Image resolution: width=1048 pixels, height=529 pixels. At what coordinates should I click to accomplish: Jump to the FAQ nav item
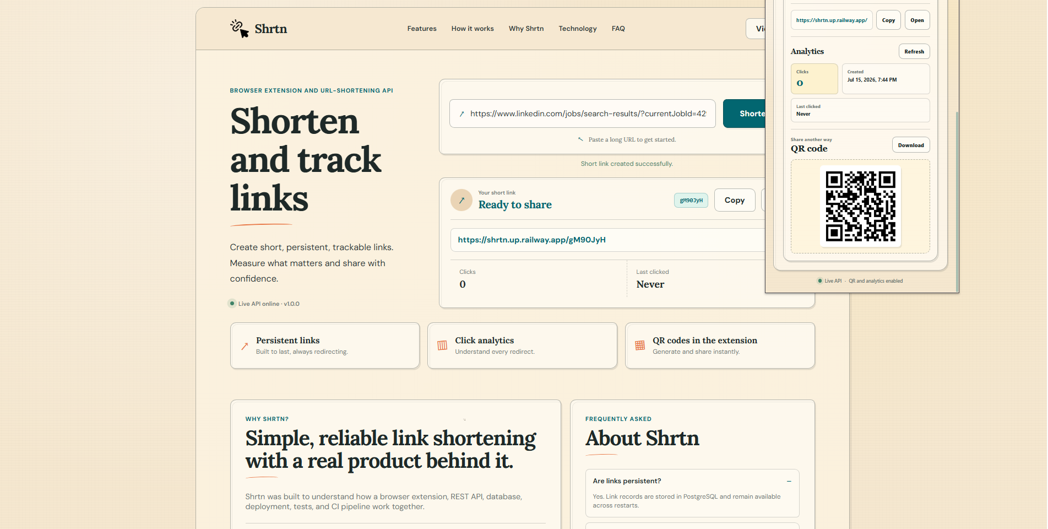point(618,29)
